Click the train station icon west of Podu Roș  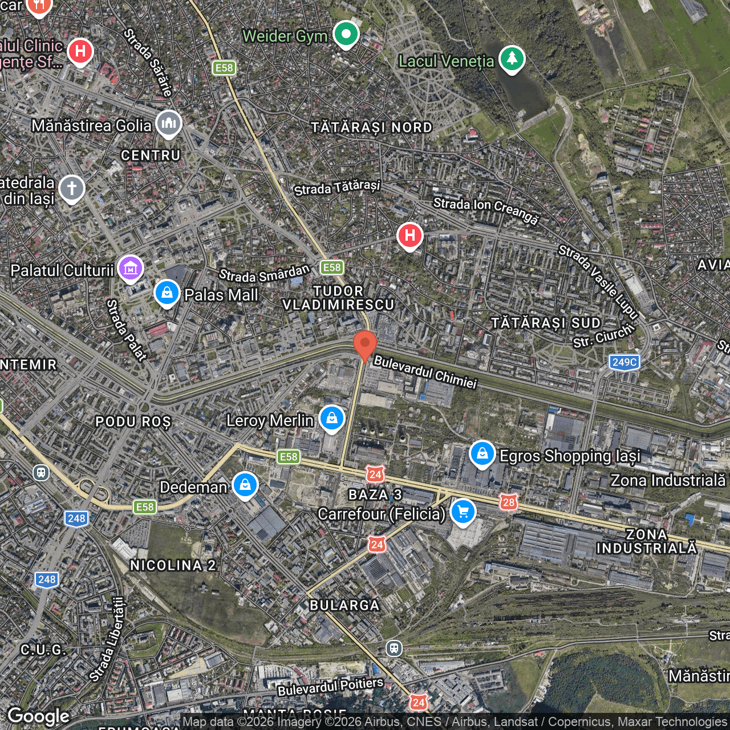point(41,473)
